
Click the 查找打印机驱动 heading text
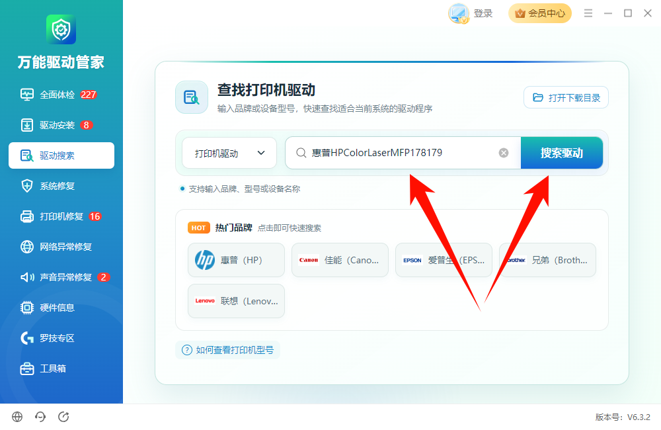[x=266, y=90]
